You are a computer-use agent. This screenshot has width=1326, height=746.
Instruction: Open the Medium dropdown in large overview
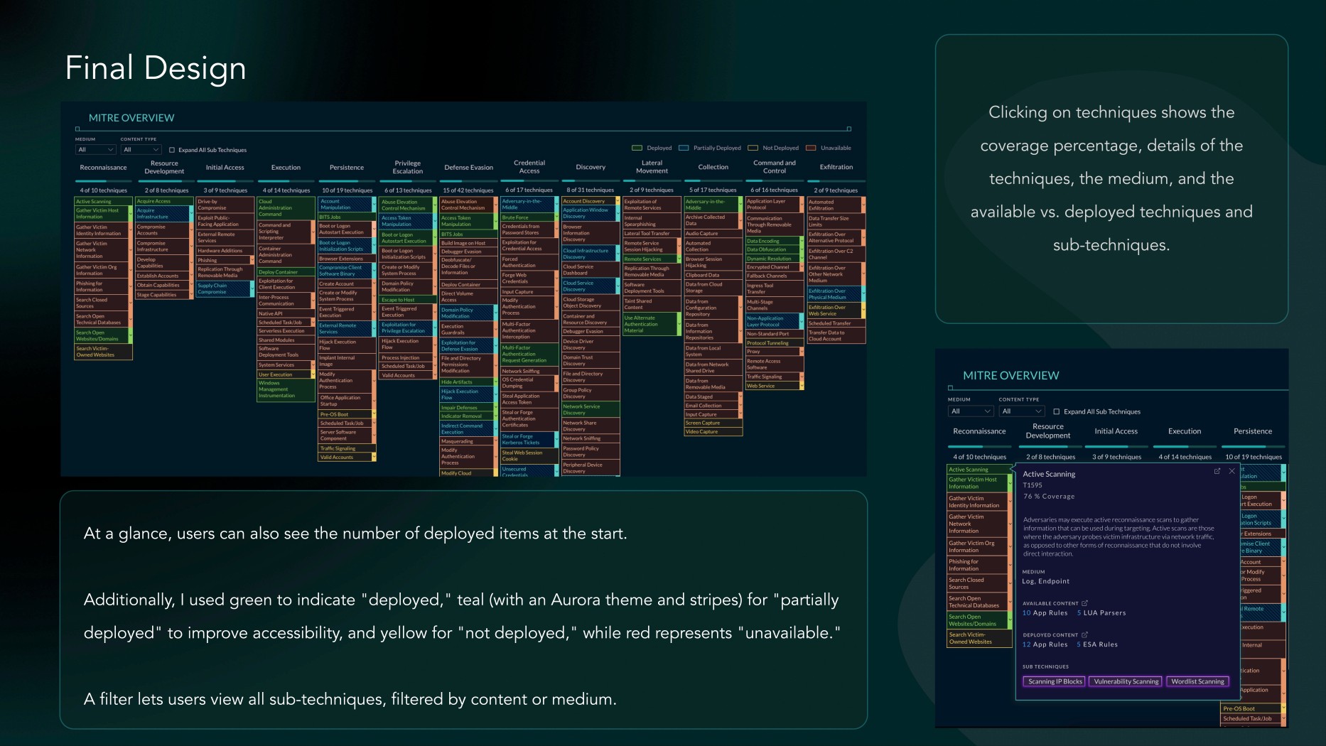(x=95, y=150)
